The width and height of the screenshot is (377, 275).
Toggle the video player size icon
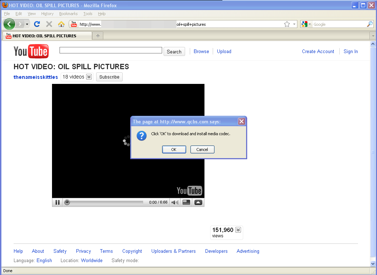(x=186, y=203)
